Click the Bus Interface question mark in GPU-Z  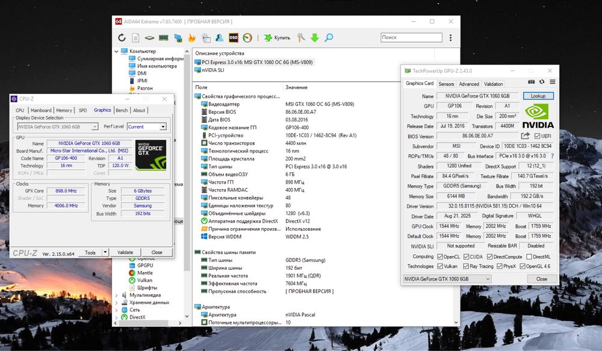[553, 156]
